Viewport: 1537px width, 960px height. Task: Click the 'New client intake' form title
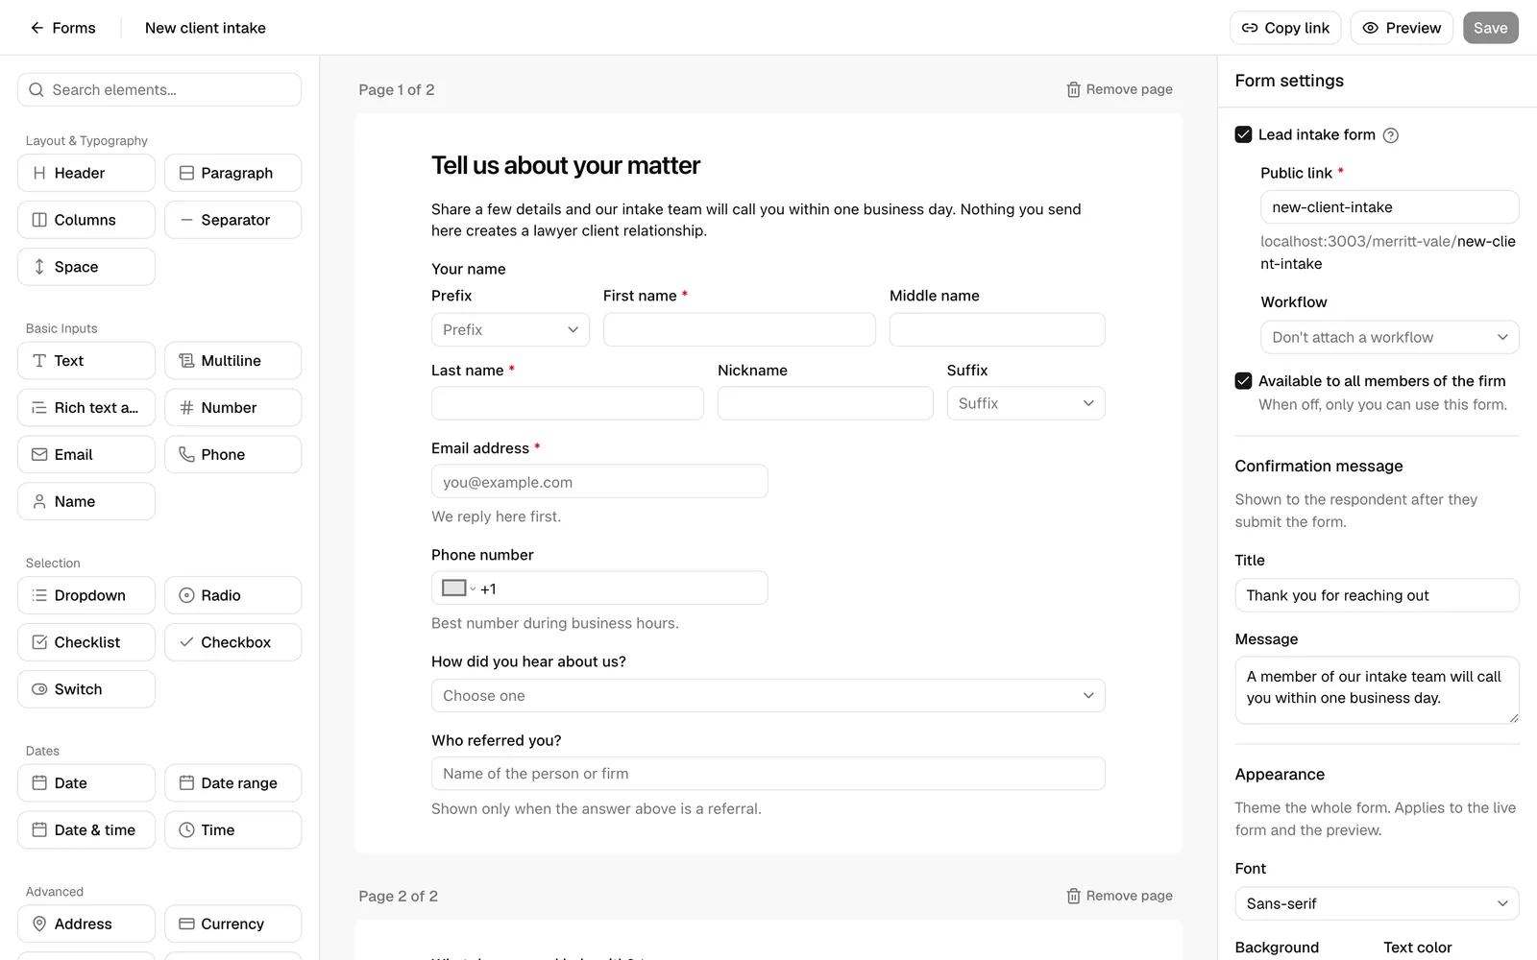pos(206,28)
